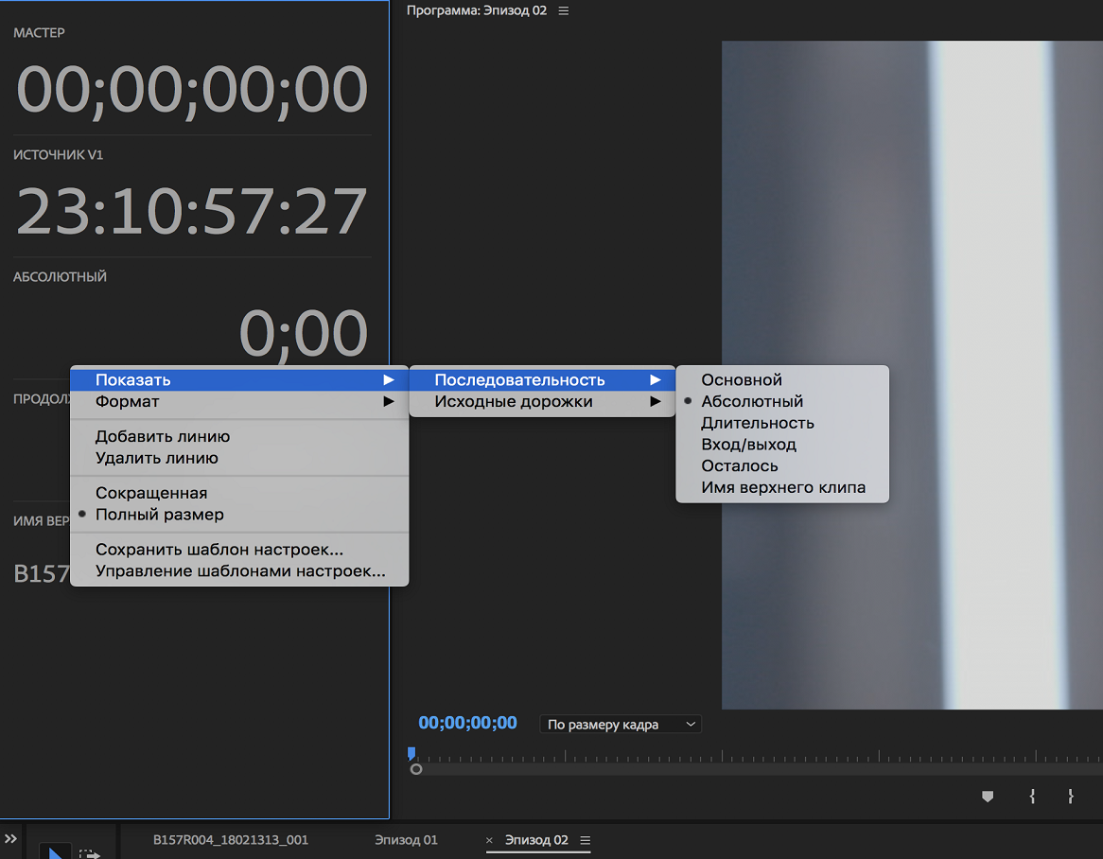Click the Mark In icon
The image size is (1103, 859).
[1031, 798]
